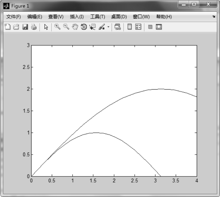Open the 工具(T) menu
The width and height of the screenshot is (220, 197).
(97, 17)
